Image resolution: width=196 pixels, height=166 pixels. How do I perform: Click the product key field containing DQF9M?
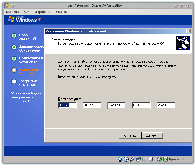92,105
